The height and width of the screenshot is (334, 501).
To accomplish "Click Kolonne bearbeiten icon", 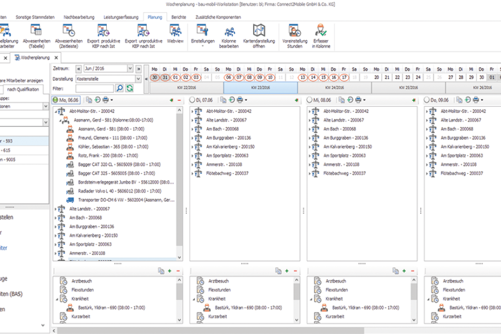I will [229, 32].
